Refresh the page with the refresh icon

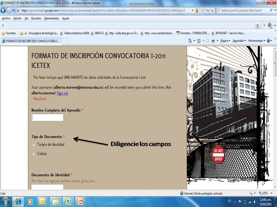tap(207, 11)
